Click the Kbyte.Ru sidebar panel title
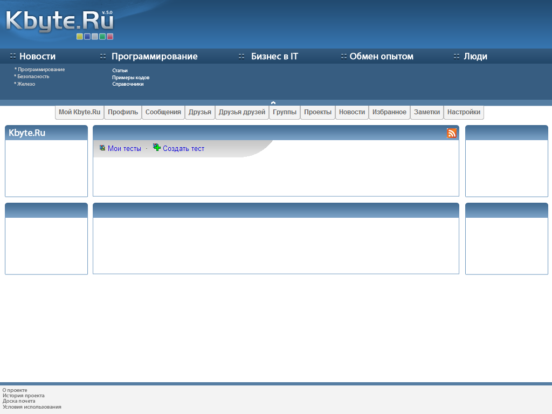The image size is (552, 414). 27,133
